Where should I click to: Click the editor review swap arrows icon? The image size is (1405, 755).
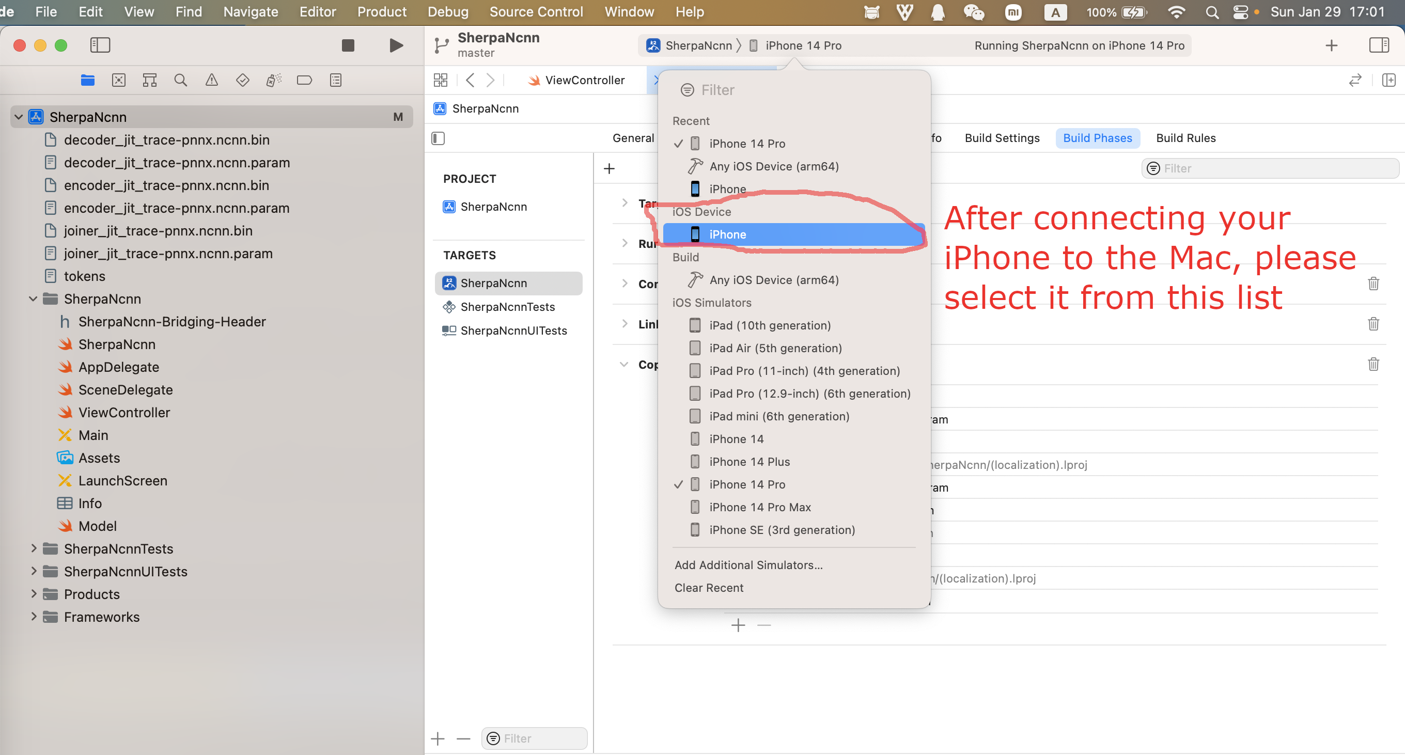(1355, 81)
